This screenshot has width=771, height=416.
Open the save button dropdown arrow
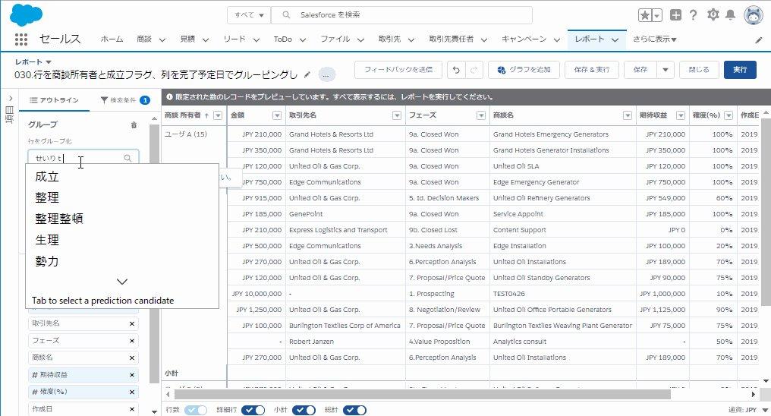(666, 70)
